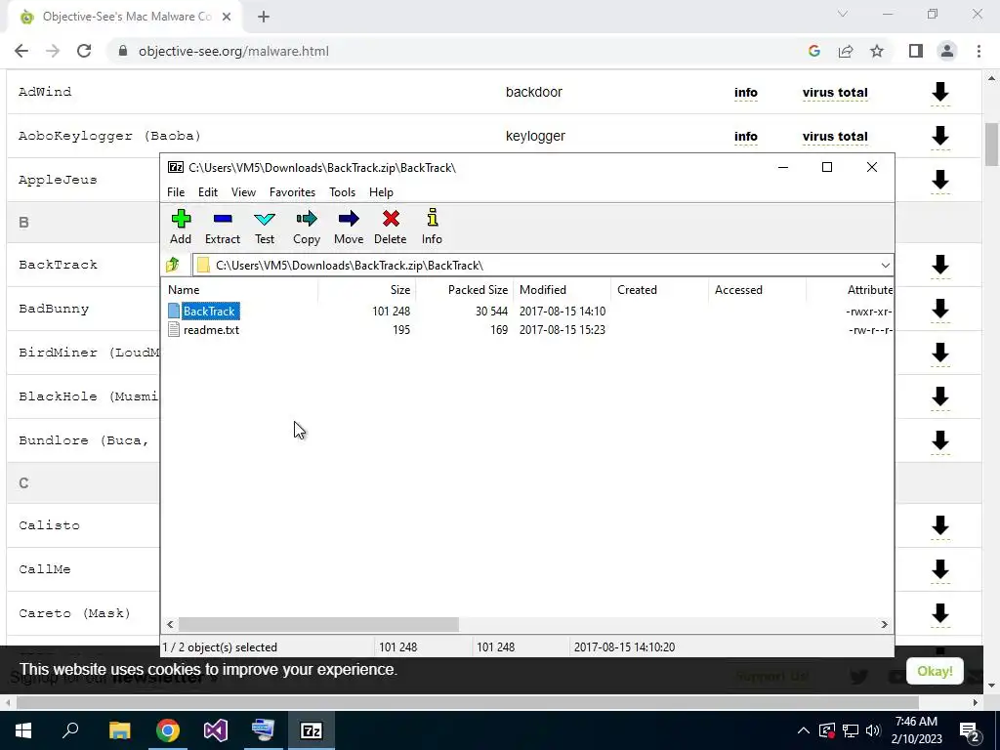Open AoboKeylogger virus total link
Image resolution: width=1000 pixels, height=750 pixels.
[x=835, y=137]
